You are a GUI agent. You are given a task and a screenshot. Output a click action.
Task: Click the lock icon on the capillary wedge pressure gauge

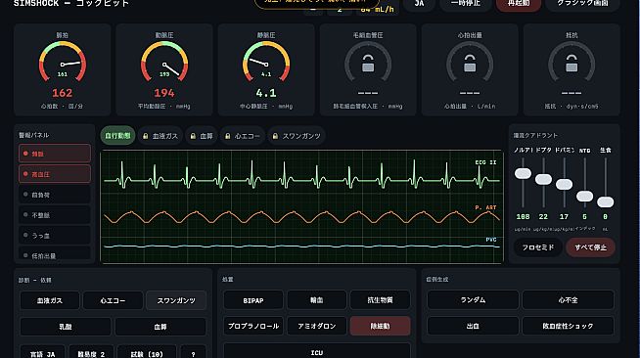pos(368,64)
